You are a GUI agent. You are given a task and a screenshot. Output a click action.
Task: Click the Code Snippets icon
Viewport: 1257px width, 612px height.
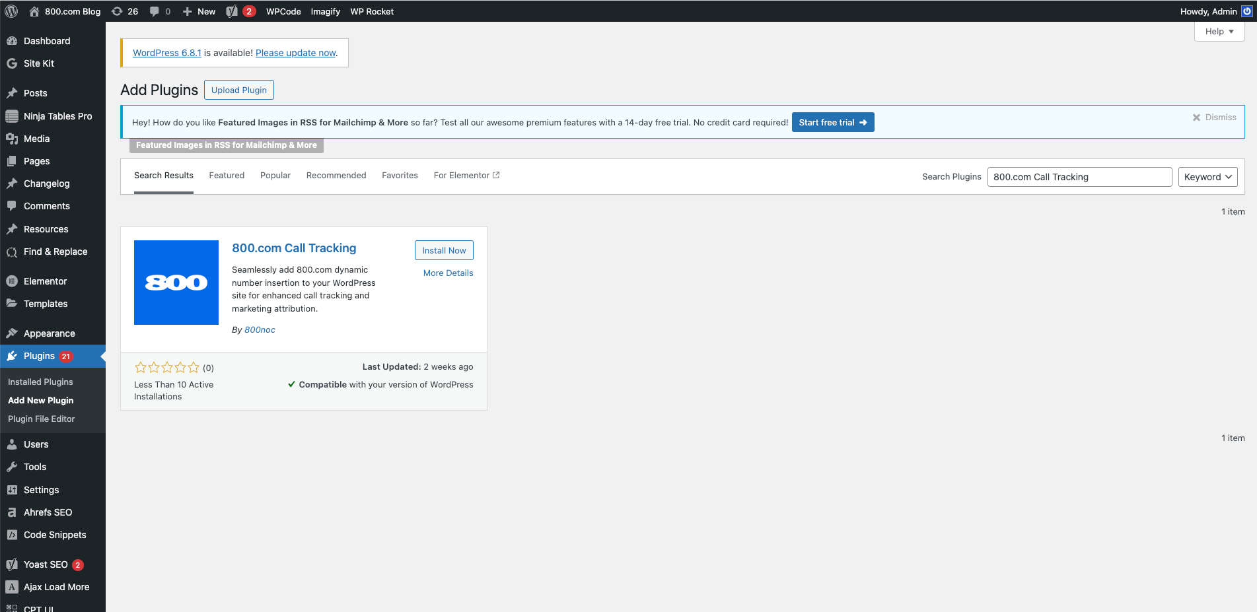click(x=12, y=535)
